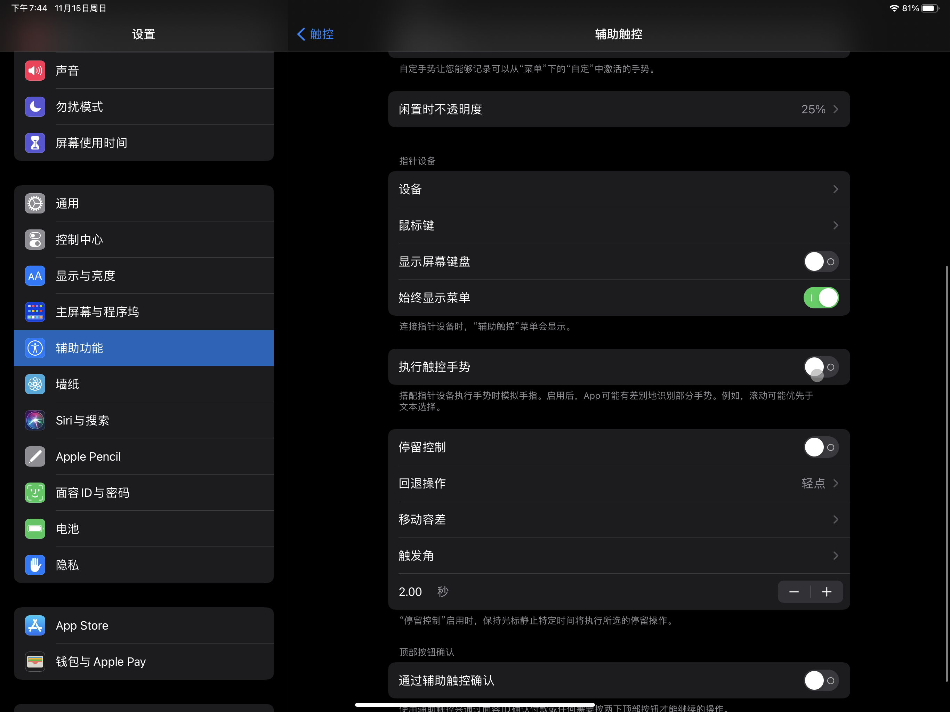Expand 回退操作 轻点 setting
The height and width of the screenshot is (712, 950).
click(619, 483)
